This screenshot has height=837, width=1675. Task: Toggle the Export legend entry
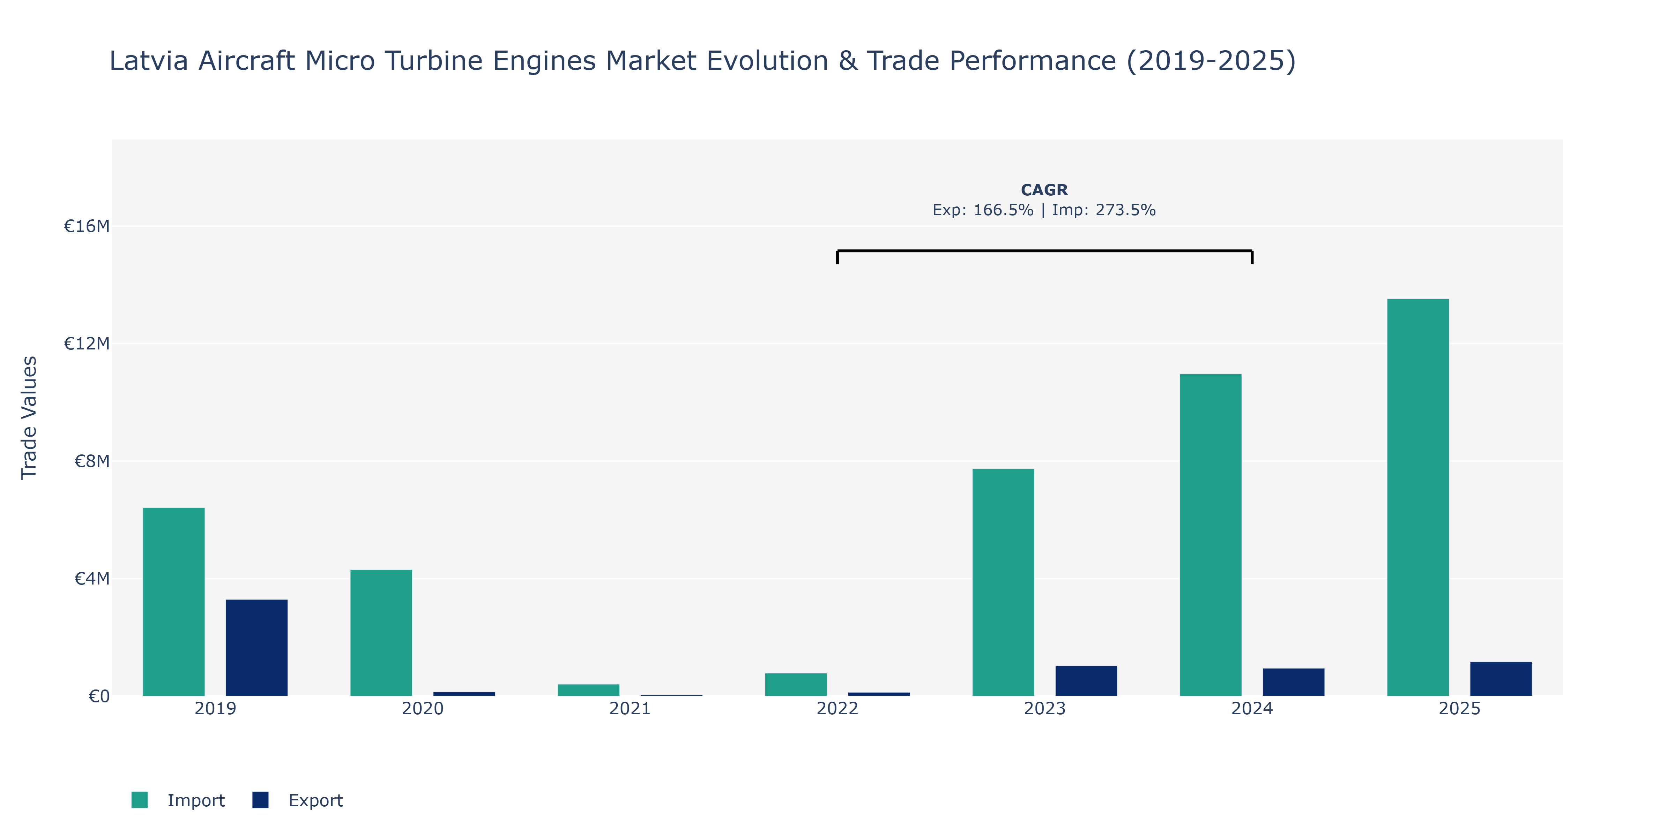(x=297, y=800)
